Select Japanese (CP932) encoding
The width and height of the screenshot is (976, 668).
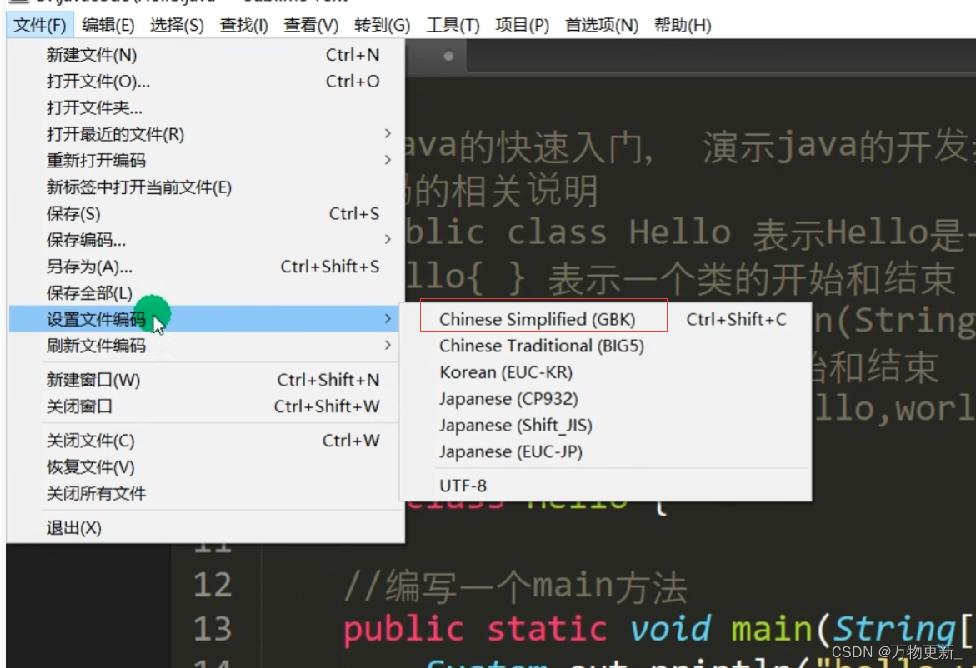click(x=498, y=398)
